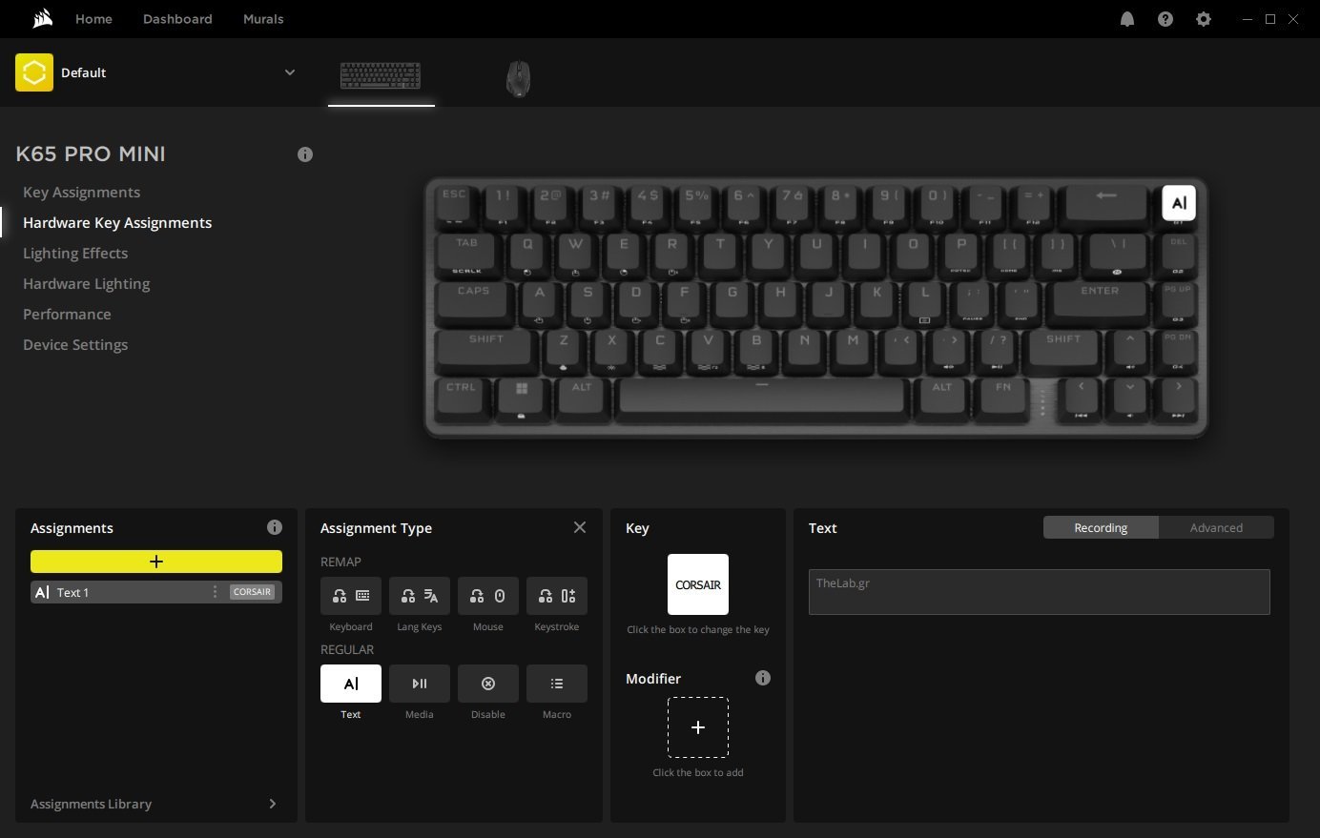Click the CORSAIR key box to change key
This screenshot has height=838, width=1320.
tap(698, 584)
